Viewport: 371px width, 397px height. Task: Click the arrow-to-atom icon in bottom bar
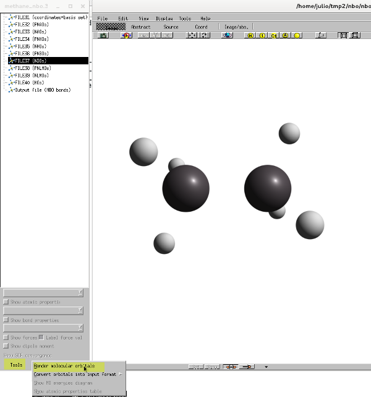(x=247, y=367)
